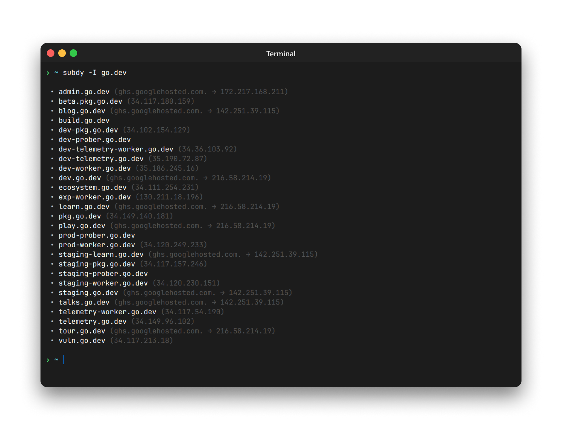Click dev.go.dev hostname
562x430 pixels.
pos(80,178)
